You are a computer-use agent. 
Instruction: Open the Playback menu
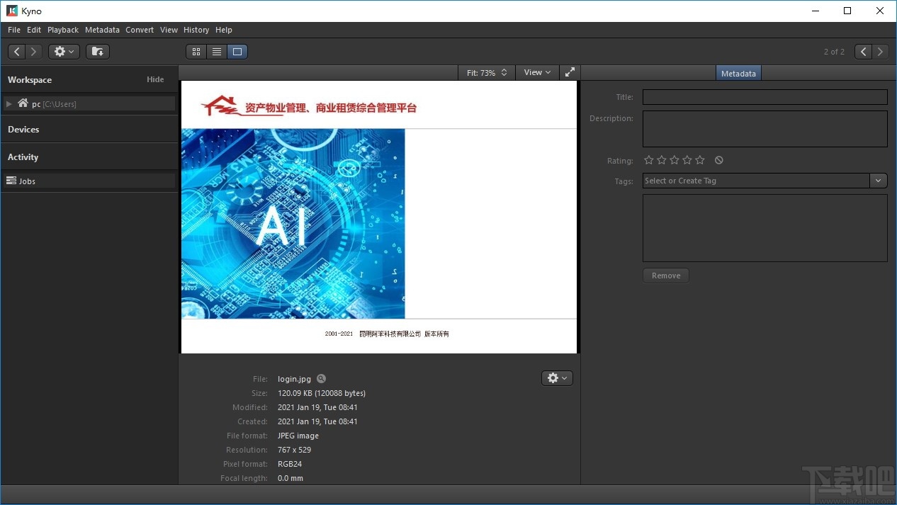point(63,30)
